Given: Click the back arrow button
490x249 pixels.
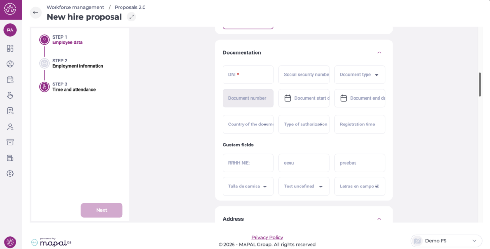Looking at the screenshot, I should pos(35,12).
